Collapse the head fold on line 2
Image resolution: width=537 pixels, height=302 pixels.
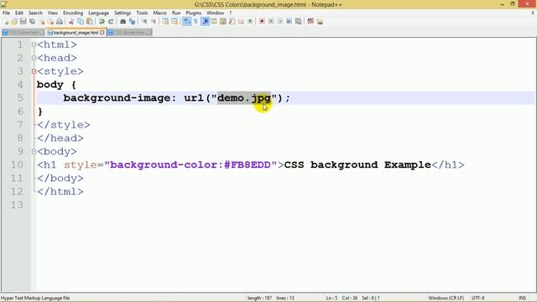[x=34, y=58]
